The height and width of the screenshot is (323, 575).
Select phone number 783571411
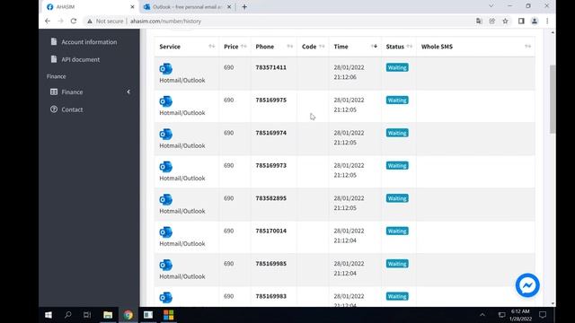point(271,67)
